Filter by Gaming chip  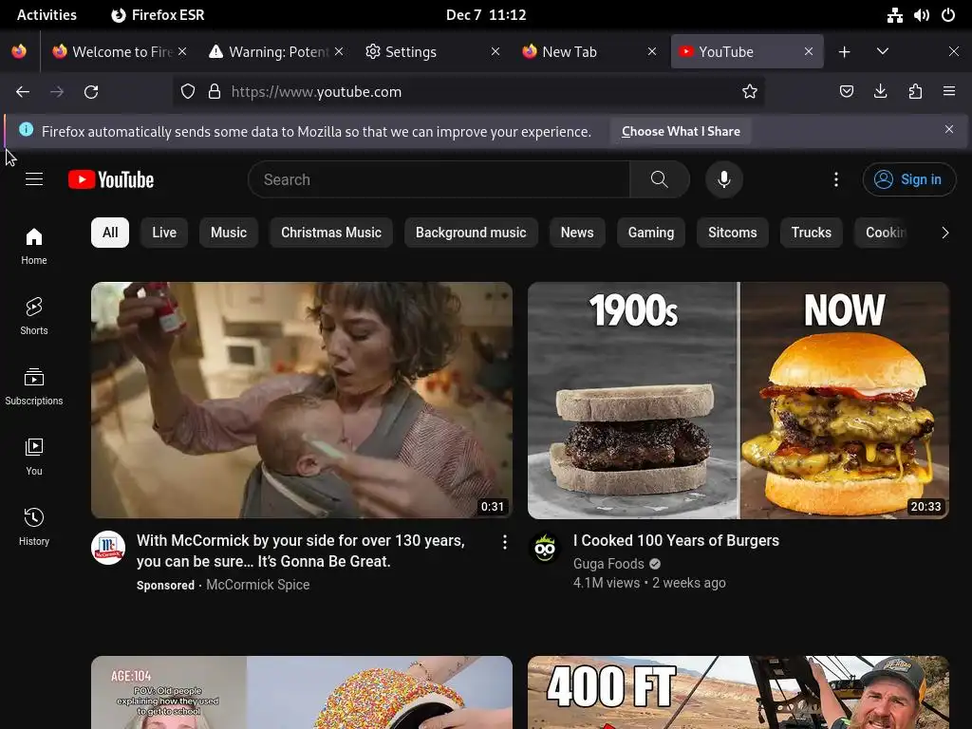(x=651, y=233)
